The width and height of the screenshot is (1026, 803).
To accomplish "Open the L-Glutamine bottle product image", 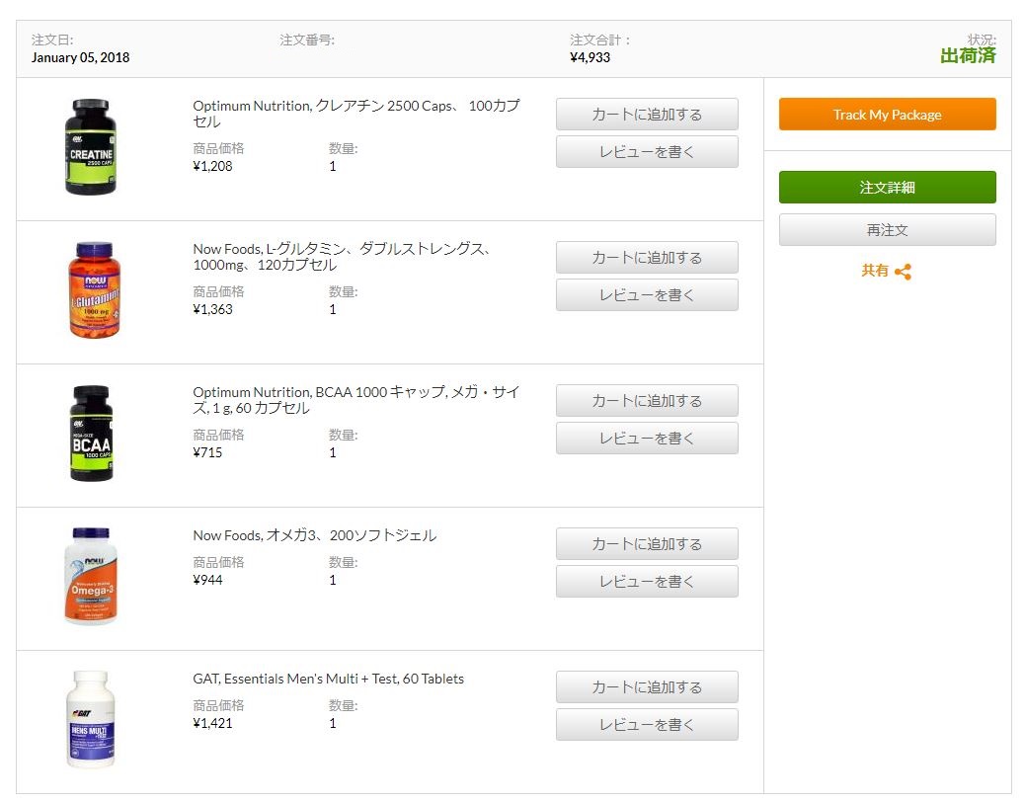I will tap(91, 290).
